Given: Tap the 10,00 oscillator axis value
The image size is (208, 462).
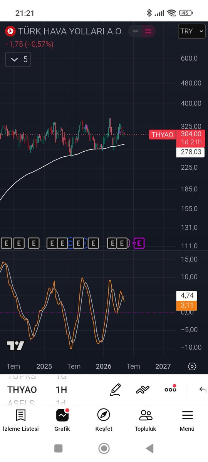Looking at the screenshot, I should coord(189,277).
